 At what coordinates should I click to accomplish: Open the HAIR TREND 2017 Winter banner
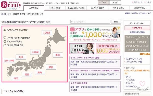point(82,49)
